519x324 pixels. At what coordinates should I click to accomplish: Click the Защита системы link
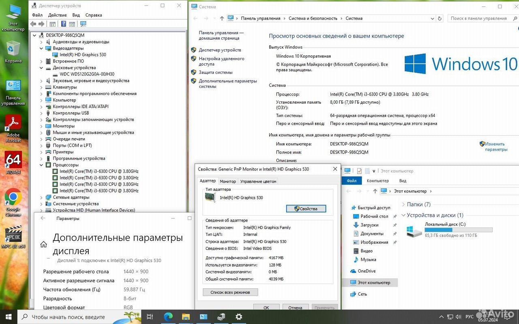point(215,72)
